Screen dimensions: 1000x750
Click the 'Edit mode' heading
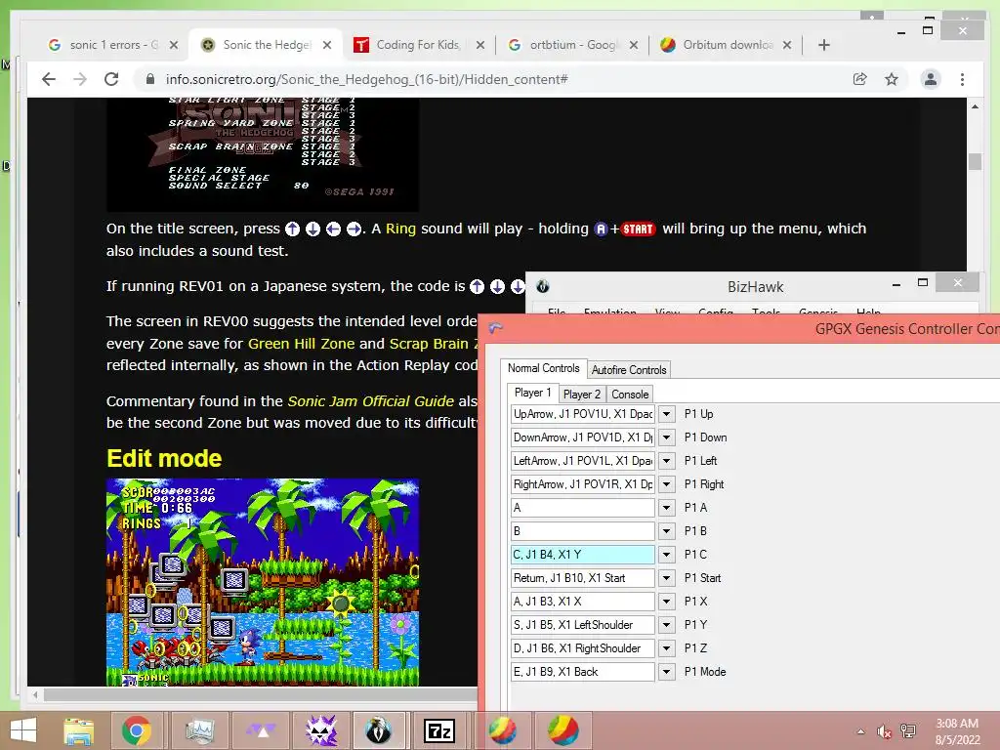click(164, 458)
